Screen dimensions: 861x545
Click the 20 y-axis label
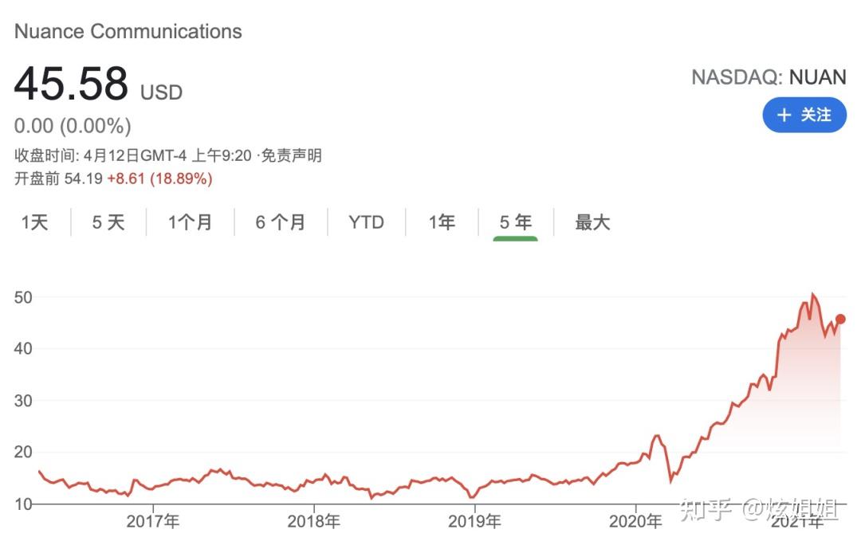(x=24, y=453)
